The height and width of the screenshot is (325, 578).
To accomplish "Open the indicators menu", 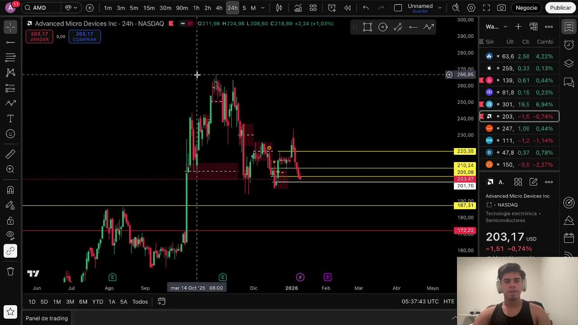I will [298, 8].
